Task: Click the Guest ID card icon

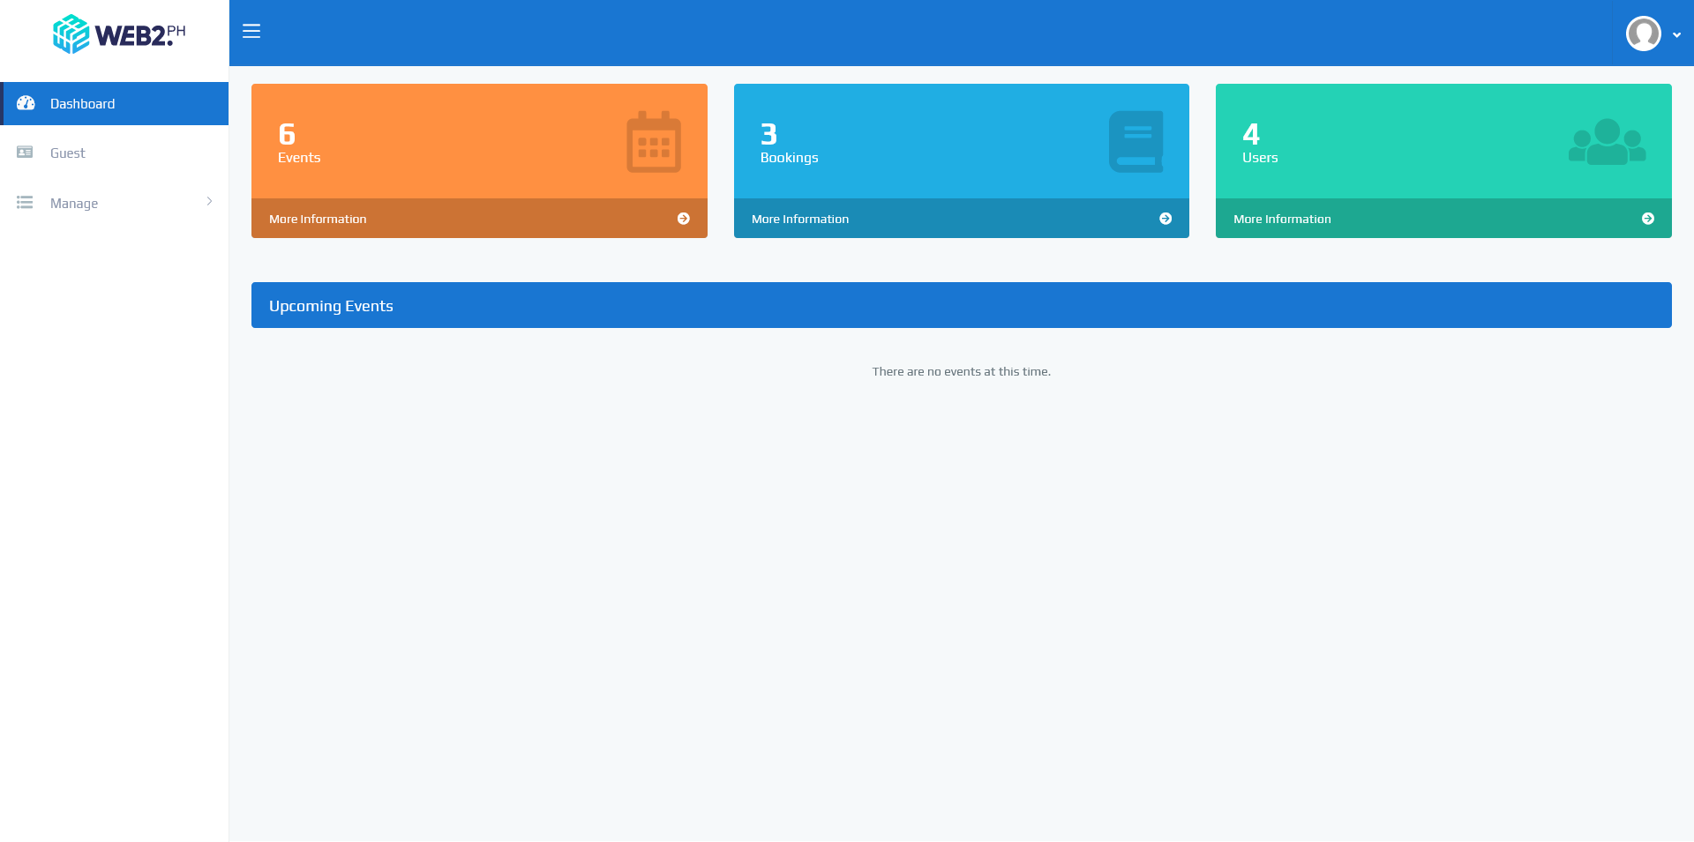Action: point(25,153)
